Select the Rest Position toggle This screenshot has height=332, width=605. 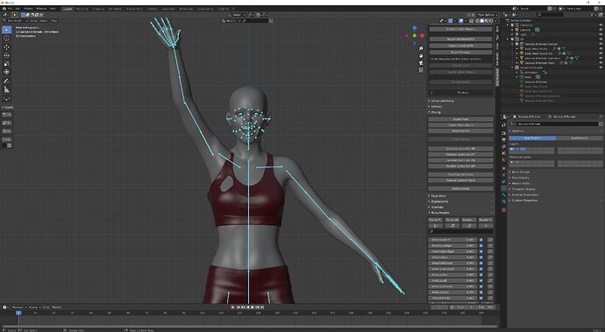pos(580,138)
